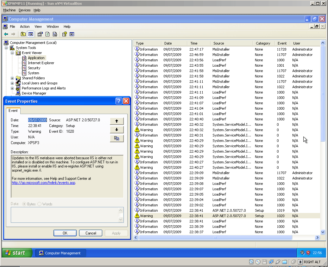Click the VirtualBox optical disk status icon

pyautogui.click(x=258, y=262)
